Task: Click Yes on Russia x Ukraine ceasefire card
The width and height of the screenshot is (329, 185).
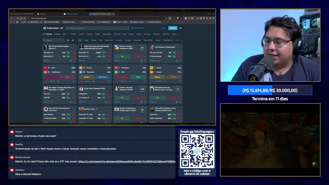Action: click(122, 56)
